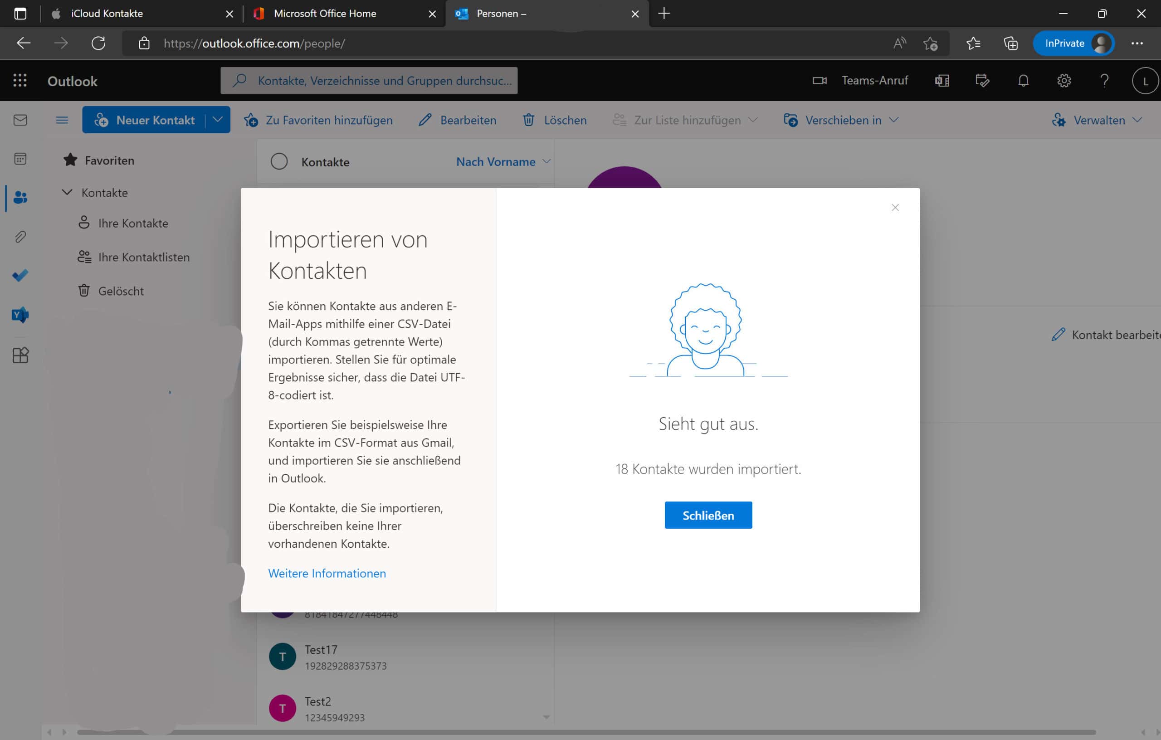
Task: Open the Settings gear icon
Action: 1063,81
